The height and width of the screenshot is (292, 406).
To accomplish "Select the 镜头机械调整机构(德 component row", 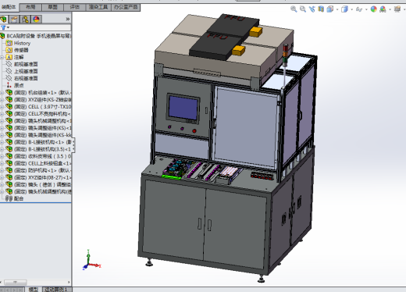I will (38, 191).
